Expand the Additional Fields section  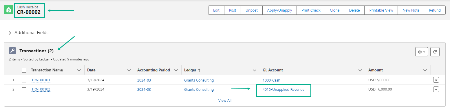[x=10, y=33]
